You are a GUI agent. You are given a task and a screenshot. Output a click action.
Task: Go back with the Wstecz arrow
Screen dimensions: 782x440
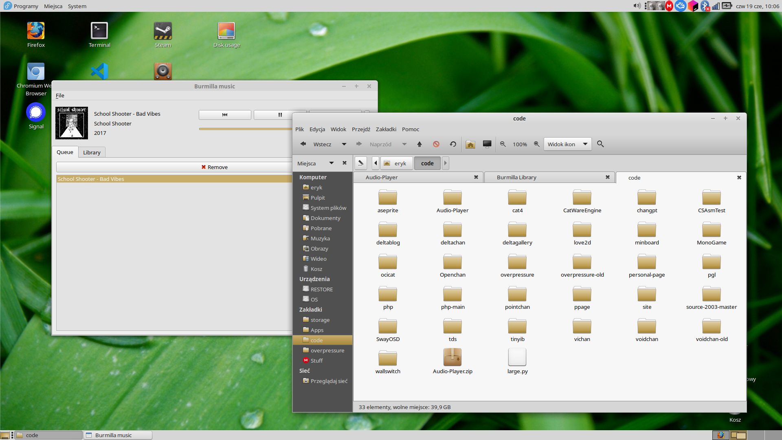[x=303, y=144]
